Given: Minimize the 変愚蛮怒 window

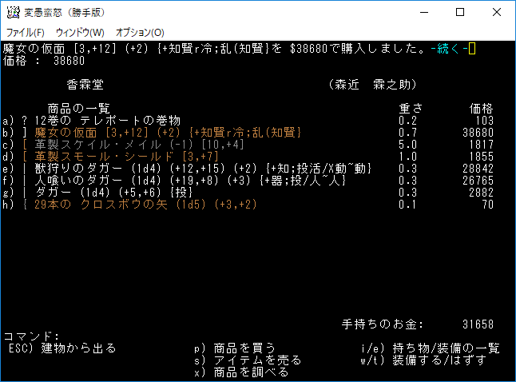Looking at the screenshot, I should click(x=423, y=12).
